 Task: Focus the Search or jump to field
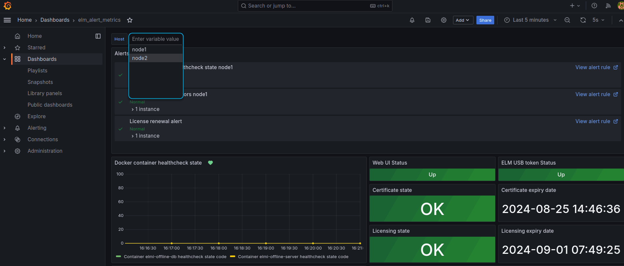[315, 6]
